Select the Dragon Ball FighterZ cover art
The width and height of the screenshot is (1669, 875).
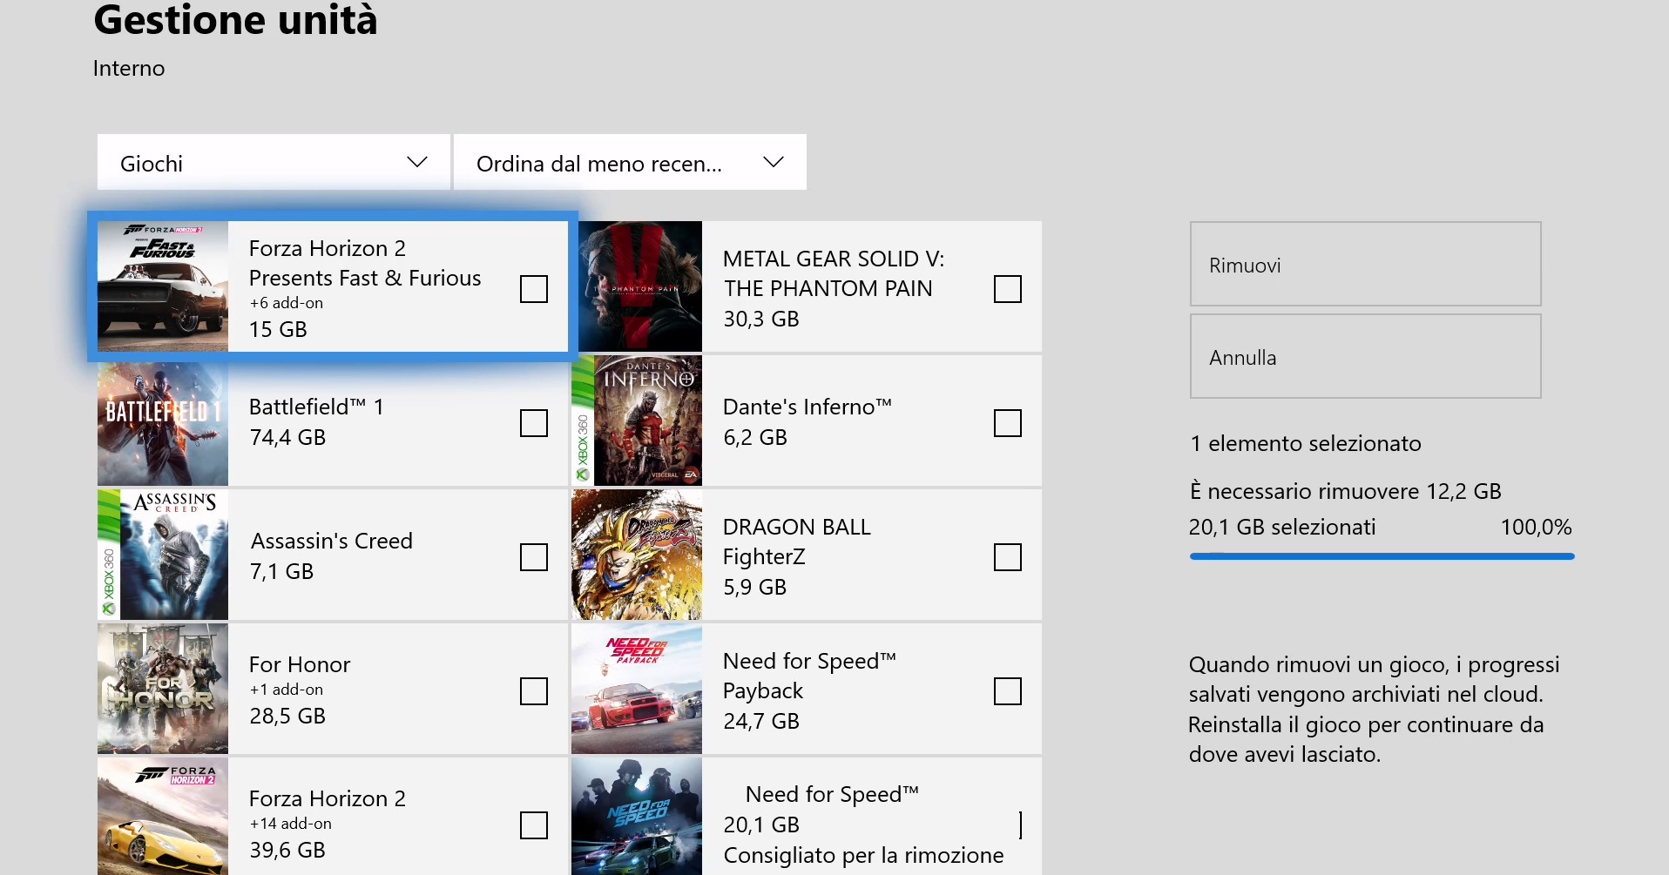click(637, 555)
